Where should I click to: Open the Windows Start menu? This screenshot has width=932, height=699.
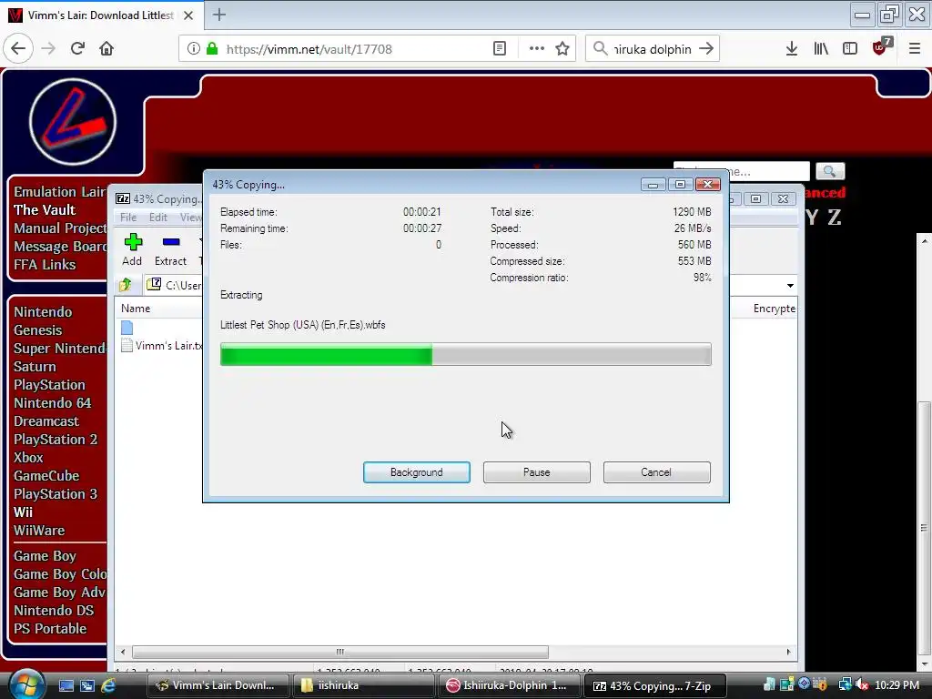point(25,684)
